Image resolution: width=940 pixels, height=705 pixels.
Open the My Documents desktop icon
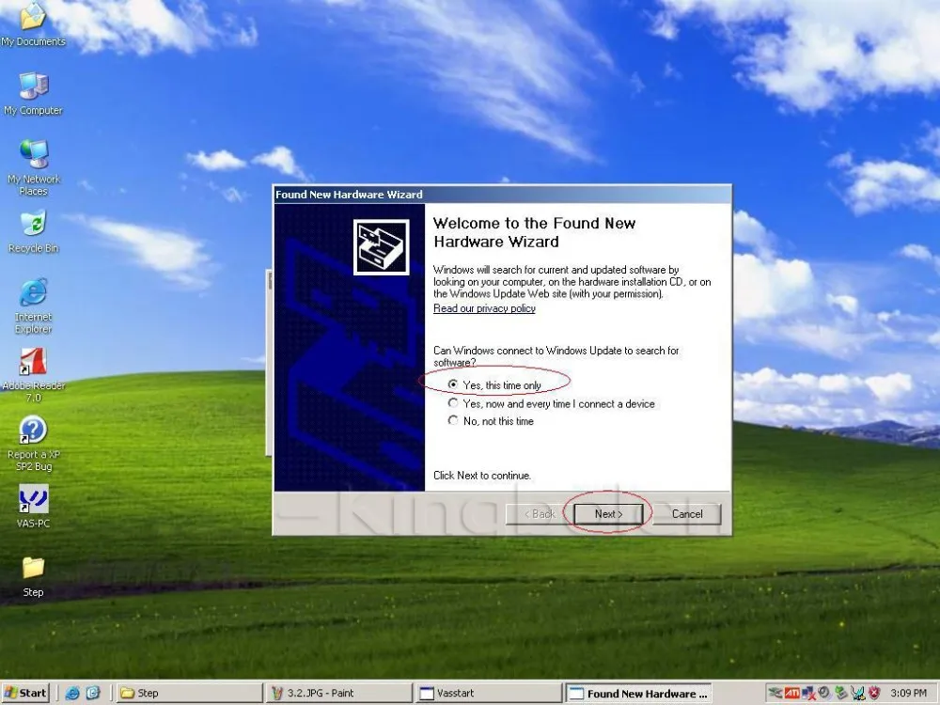[x=33, y=24]
